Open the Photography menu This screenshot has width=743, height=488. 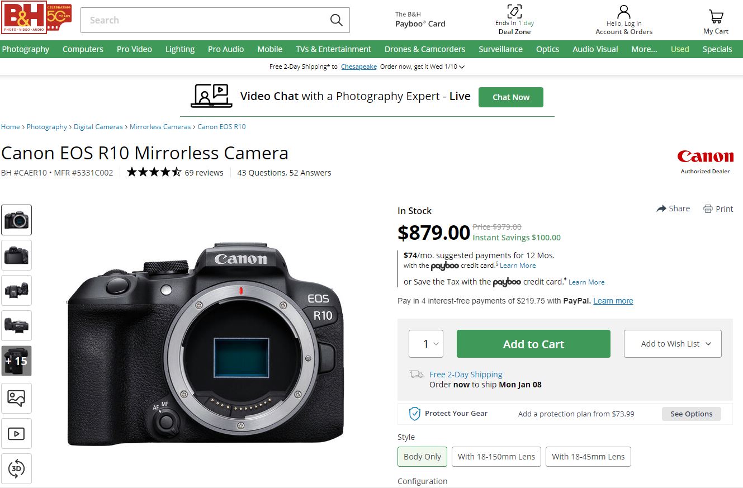click(x=26, y=49)
